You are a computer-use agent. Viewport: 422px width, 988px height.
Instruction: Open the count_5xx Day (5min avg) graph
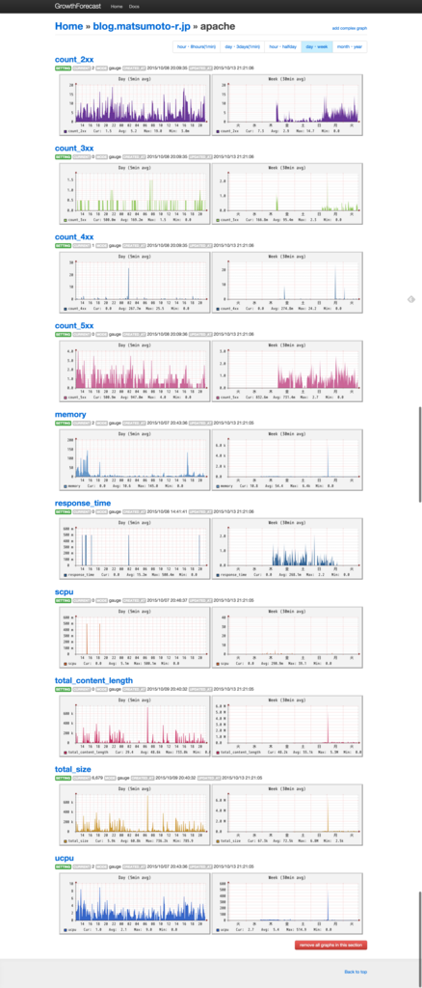pos(133,370)
